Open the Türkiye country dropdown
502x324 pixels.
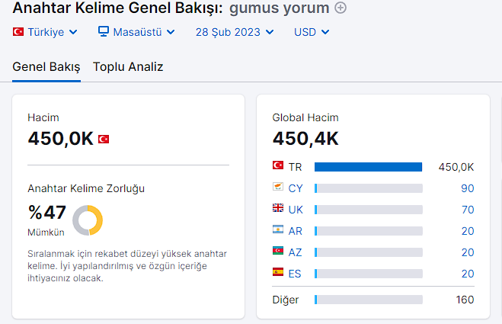[45, 32]
